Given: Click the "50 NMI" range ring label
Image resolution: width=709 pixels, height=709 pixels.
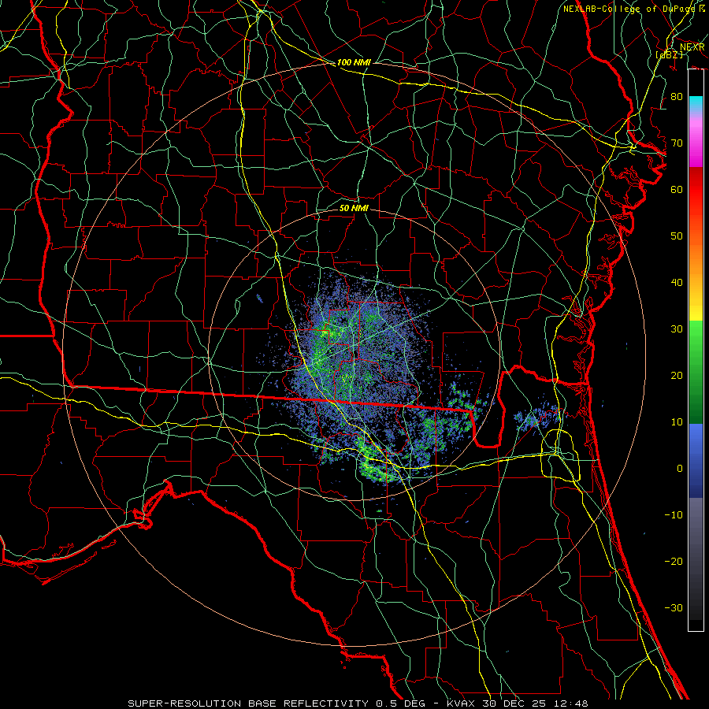Looking at the screenshot, I should 354,208.
